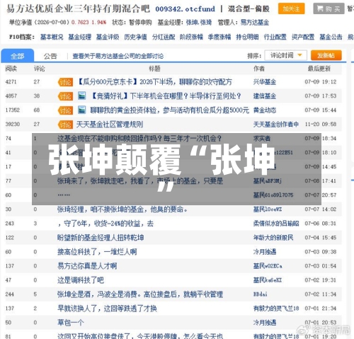Click image icon on 黄金投资体验 post
Viewport: 354px width, 339px height.
pos(81,110)
